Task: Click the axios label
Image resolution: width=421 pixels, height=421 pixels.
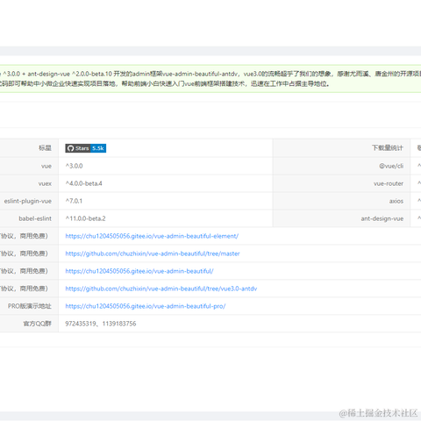Action: pyautogui.click(x=396, y=201)
